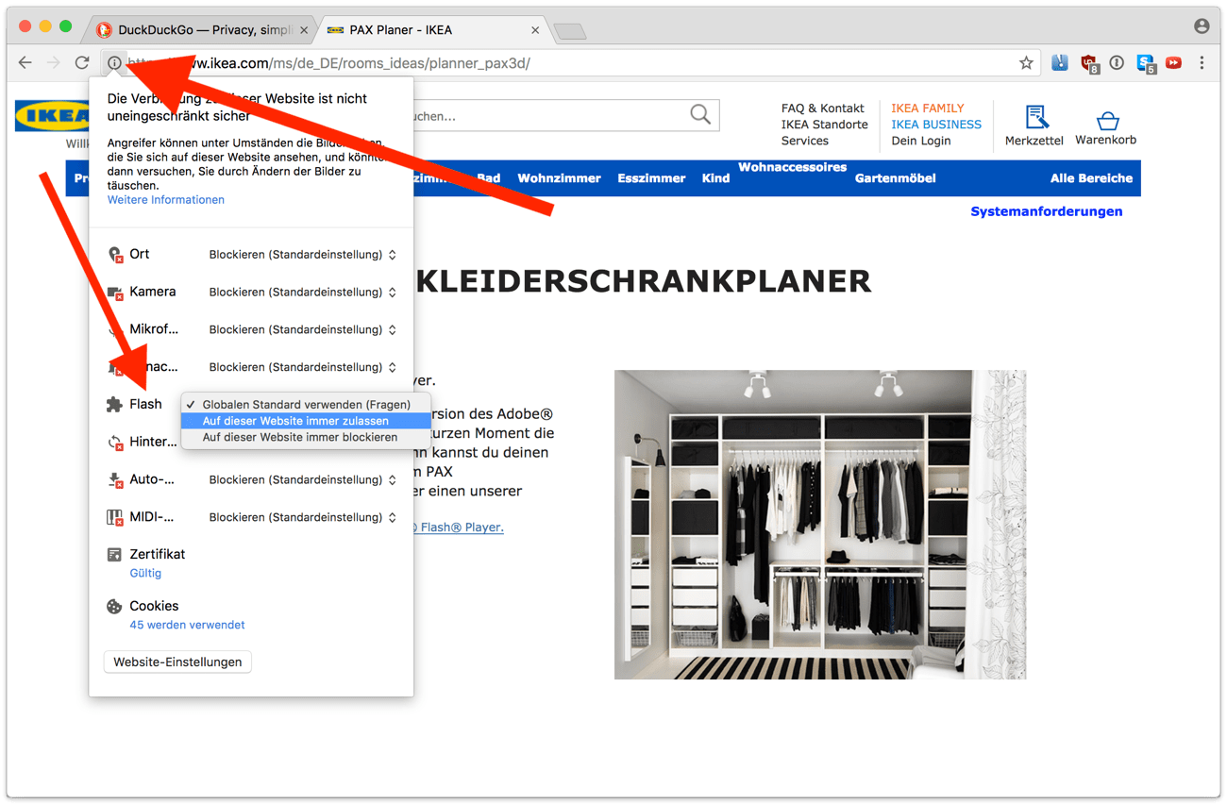Click the PAX wardrobe photo
The image size is (1227, 804).
pyautogui.click(x=820, y=525)
